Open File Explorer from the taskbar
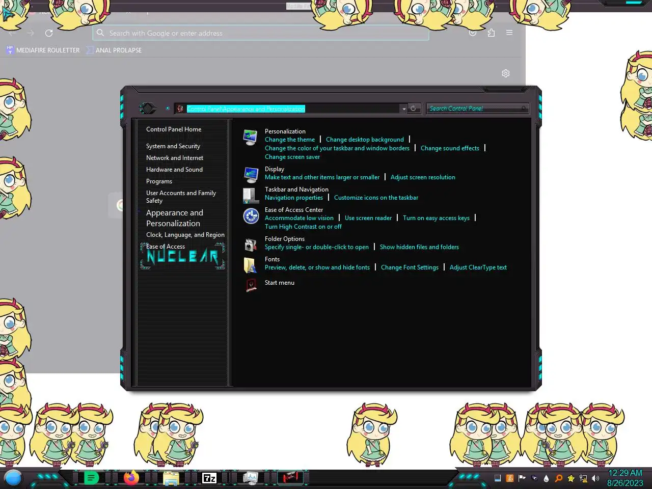 [171, 478]
